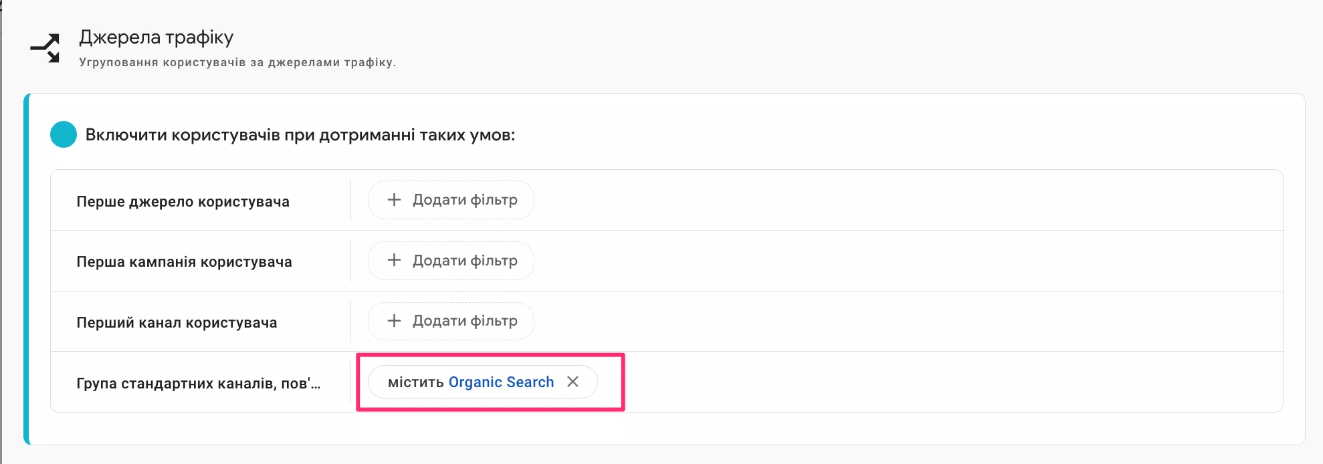This screenshot has height=464, width=1323.
Task: Click plus icon in Перший канал користувача row
Action: pyautogui.click(x=394, y=321)
